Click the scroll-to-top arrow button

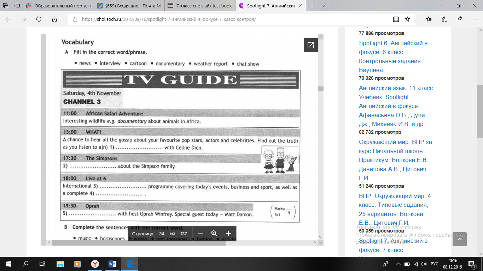[x=459, y=239]
